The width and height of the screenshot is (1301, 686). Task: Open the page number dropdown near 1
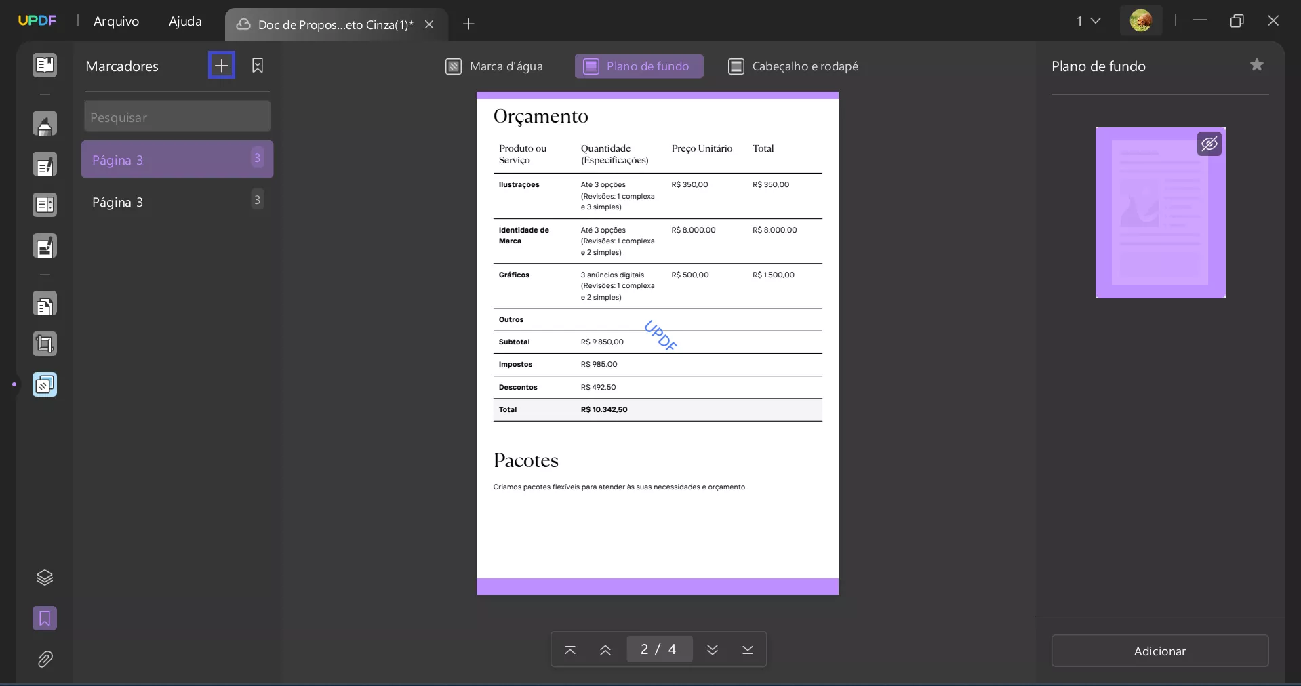[1088, 21]
